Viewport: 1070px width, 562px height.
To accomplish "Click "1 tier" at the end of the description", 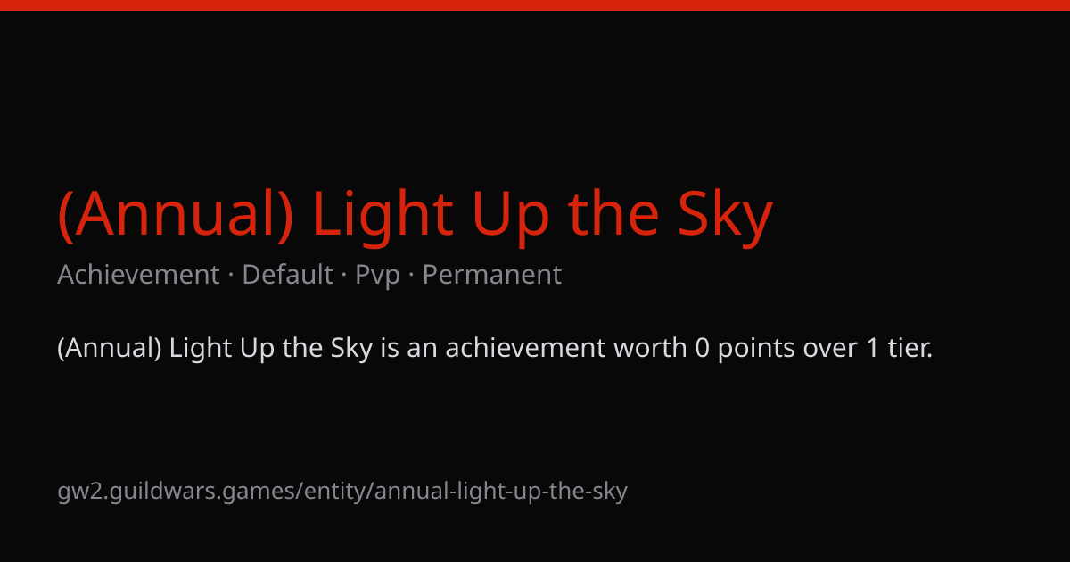I will click(x=899, y=348).
